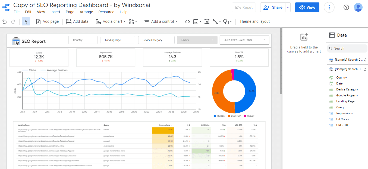Click the help question mark icon
The image size is (368, 169).
(346, 7)
